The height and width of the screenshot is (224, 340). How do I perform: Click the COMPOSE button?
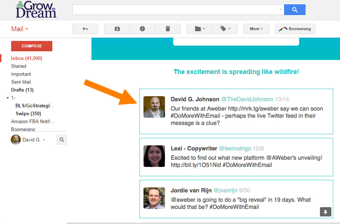pyautogui.click(x=32, y=46)
